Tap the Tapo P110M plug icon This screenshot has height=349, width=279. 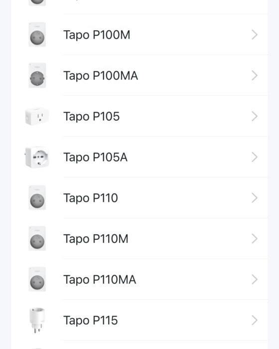click(x=37, y=239)
